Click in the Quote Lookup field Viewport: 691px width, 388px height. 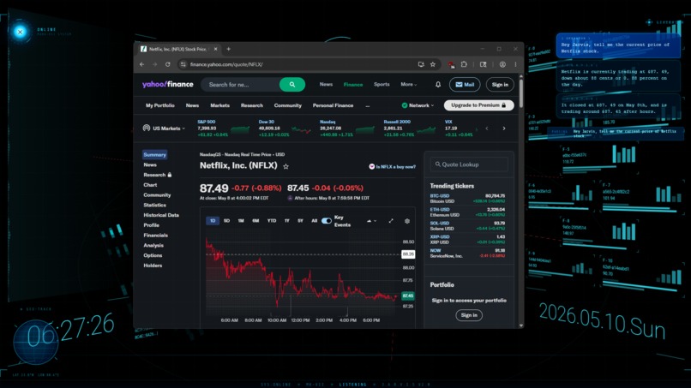tap(469, 164)
